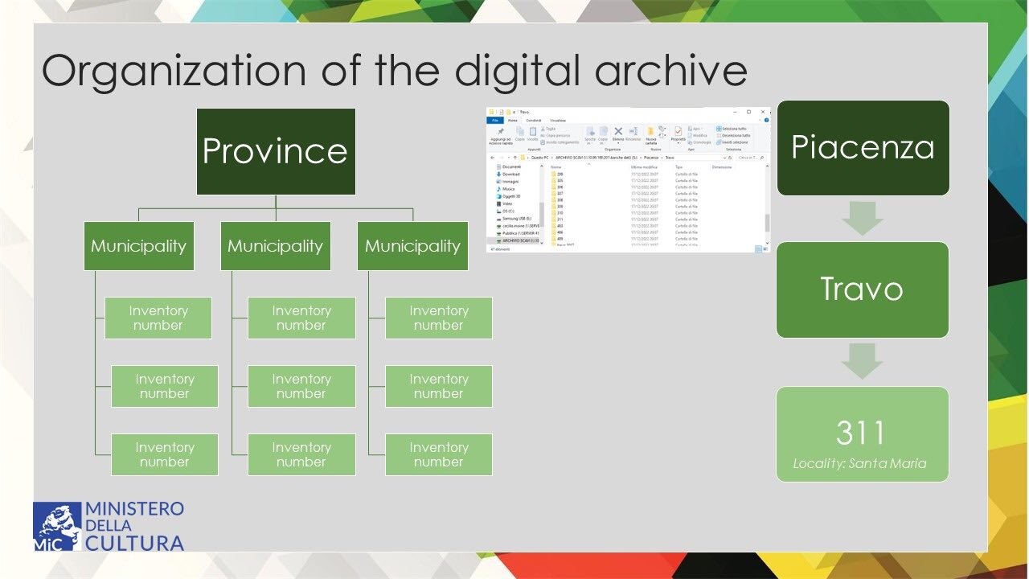Screen dimensions: 1029x579
Task: Click the Elimina (delete) icon in ribbon
Action: tap(618, 133)
